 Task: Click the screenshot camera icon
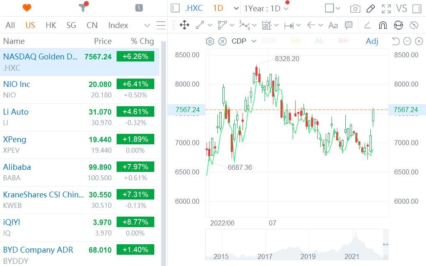click(355, 8)
